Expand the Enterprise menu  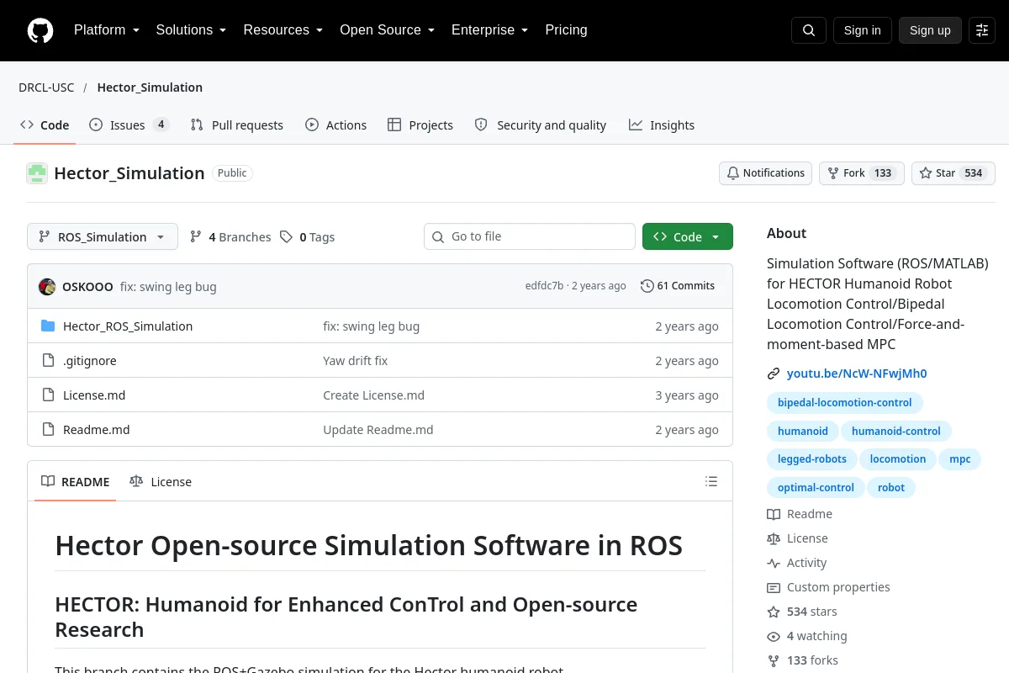[489, 30]
